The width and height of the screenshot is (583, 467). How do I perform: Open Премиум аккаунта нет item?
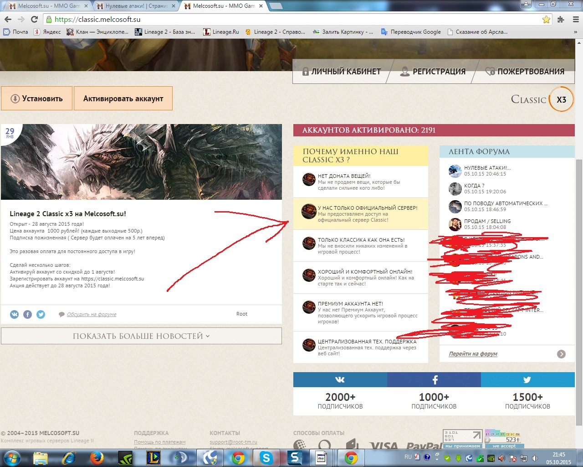(x=361, y=312)
